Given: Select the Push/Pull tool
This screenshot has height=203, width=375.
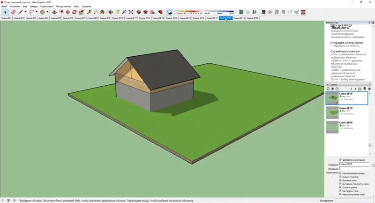Looking at the screenshot, I should click(54, 12).
